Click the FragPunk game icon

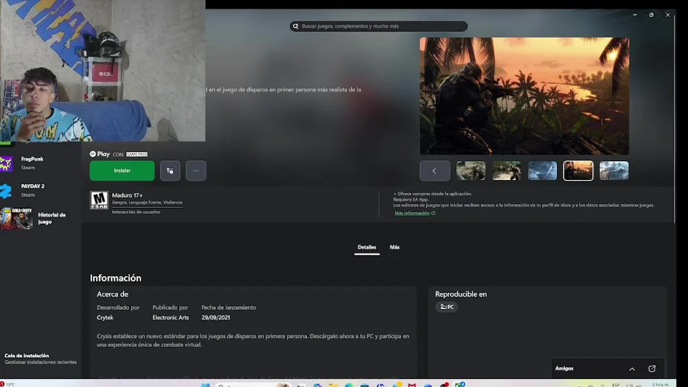coord(6,163)
